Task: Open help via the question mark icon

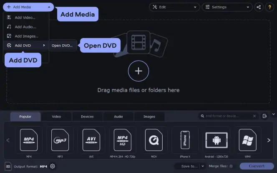Action: [x=270, y=7]
